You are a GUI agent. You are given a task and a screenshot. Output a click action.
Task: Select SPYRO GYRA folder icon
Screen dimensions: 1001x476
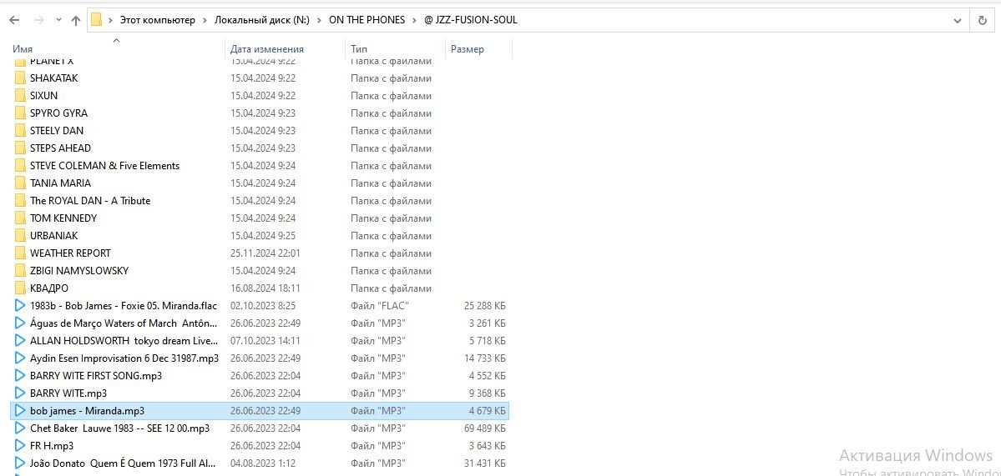pyautogui.click(x=20, y=113)
